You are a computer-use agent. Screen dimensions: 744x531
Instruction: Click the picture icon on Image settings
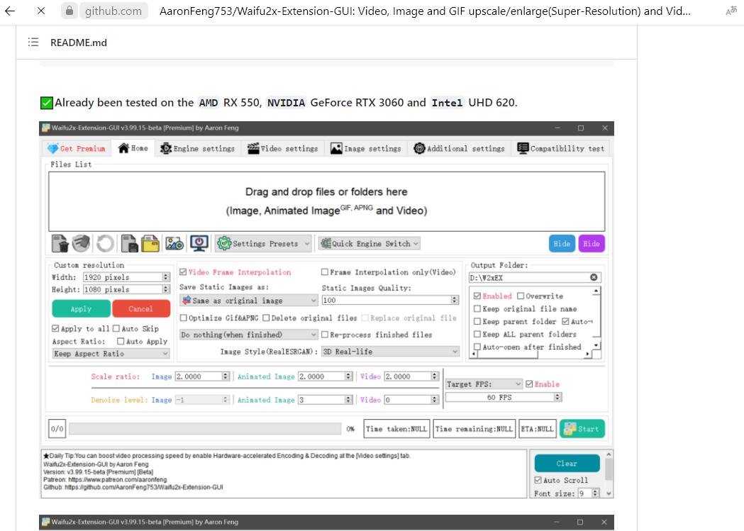click(x=336, y=148)
